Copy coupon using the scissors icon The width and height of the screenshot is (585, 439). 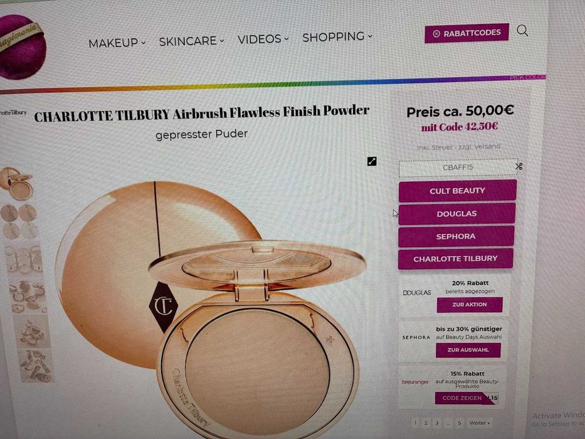(x=519, y=166)
